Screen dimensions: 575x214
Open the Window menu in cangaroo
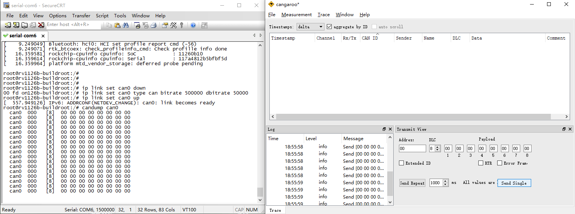[345, 15]
